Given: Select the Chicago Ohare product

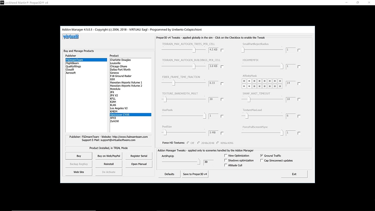Looking at the screenshot, I should coord(119,66).
